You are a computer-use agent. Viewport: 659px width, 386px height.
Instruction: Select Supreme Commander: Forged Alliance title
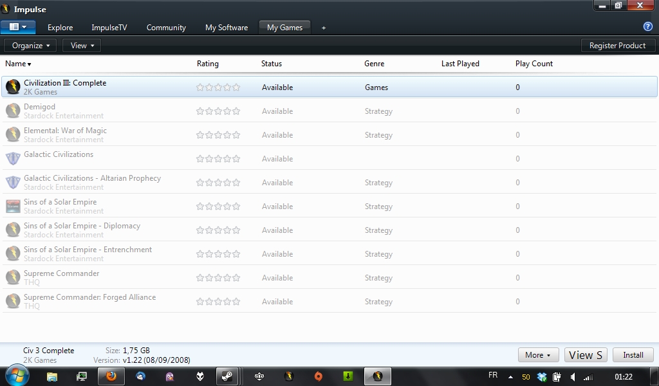(x=89, y=297)
